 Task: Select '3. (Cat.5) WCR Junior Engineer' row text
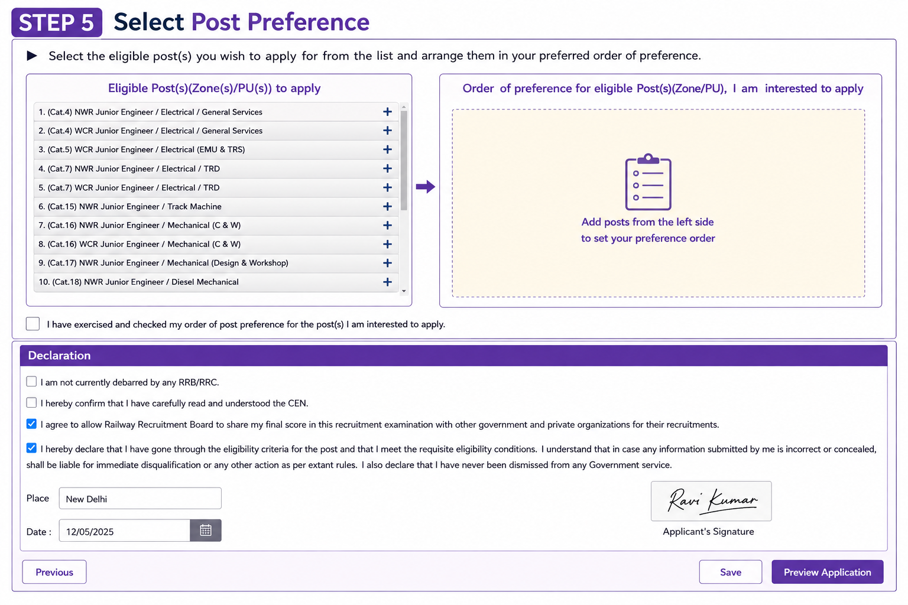(x=142, y=149)
